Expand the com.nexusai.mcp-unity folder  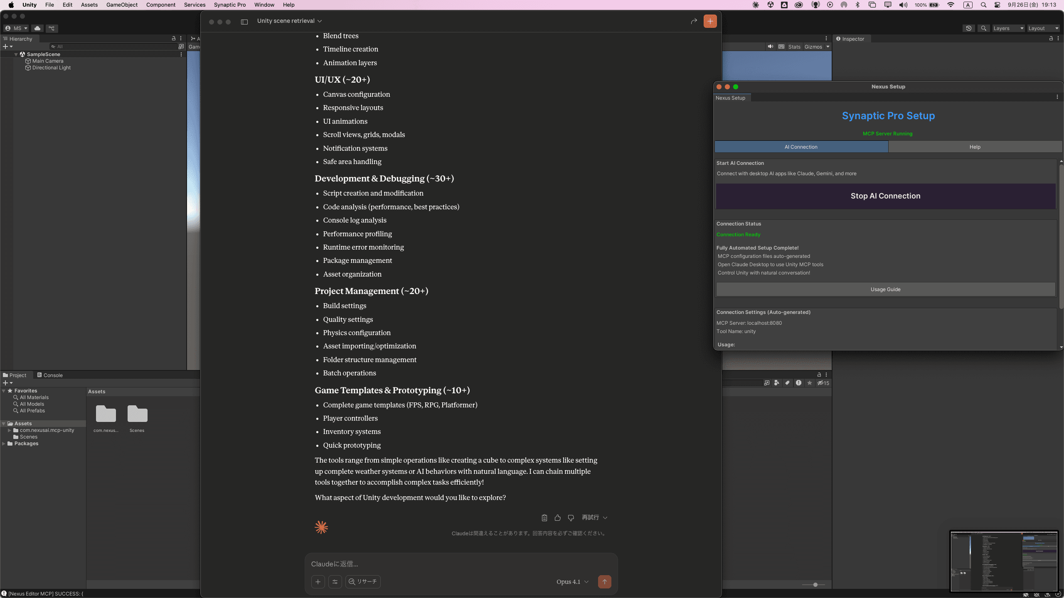tap(9, 430)
